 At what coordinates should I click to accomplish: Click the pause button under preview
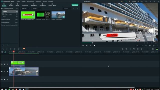90,46
